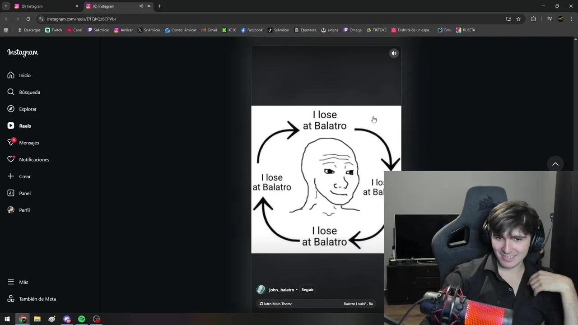578x325 pixels.
Task: Reload the current page
Action: point(28,19)
